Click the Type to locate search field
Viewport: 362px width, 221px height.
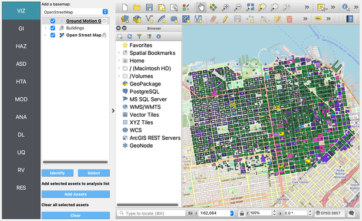(151, 213)
